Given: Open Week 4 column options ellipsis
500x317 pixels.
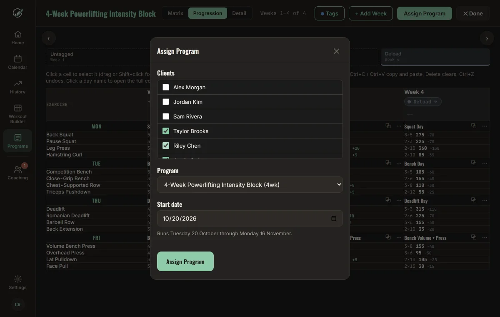Looking at the screenshot, I should [x=410, y=115].
